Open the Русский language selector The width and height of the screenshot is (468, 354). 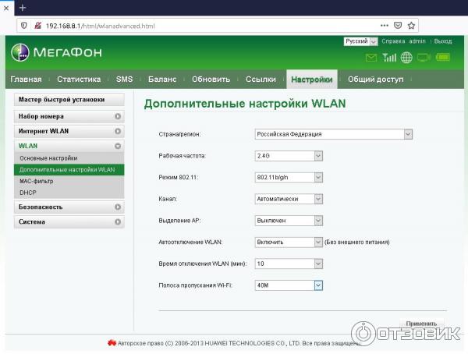(360, 41)
